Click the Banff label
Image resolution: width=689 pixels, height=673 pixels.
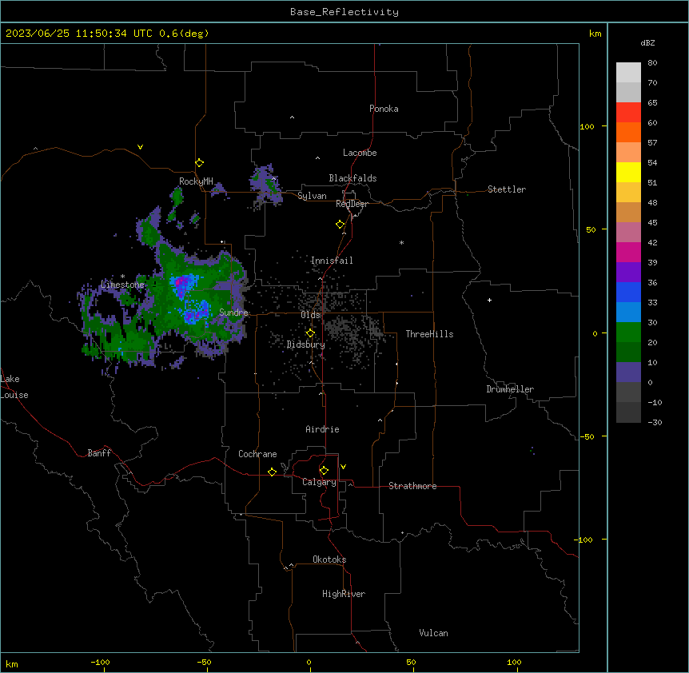click(99, 453)
